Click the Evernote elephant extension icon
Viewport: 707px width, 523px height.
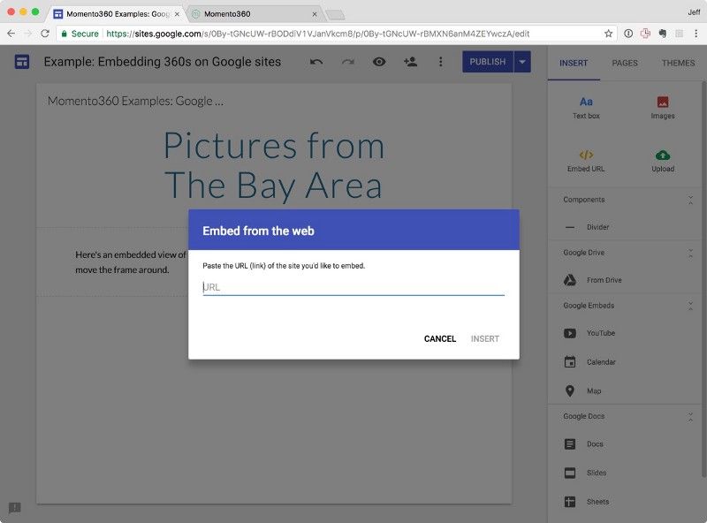(662, 34)
